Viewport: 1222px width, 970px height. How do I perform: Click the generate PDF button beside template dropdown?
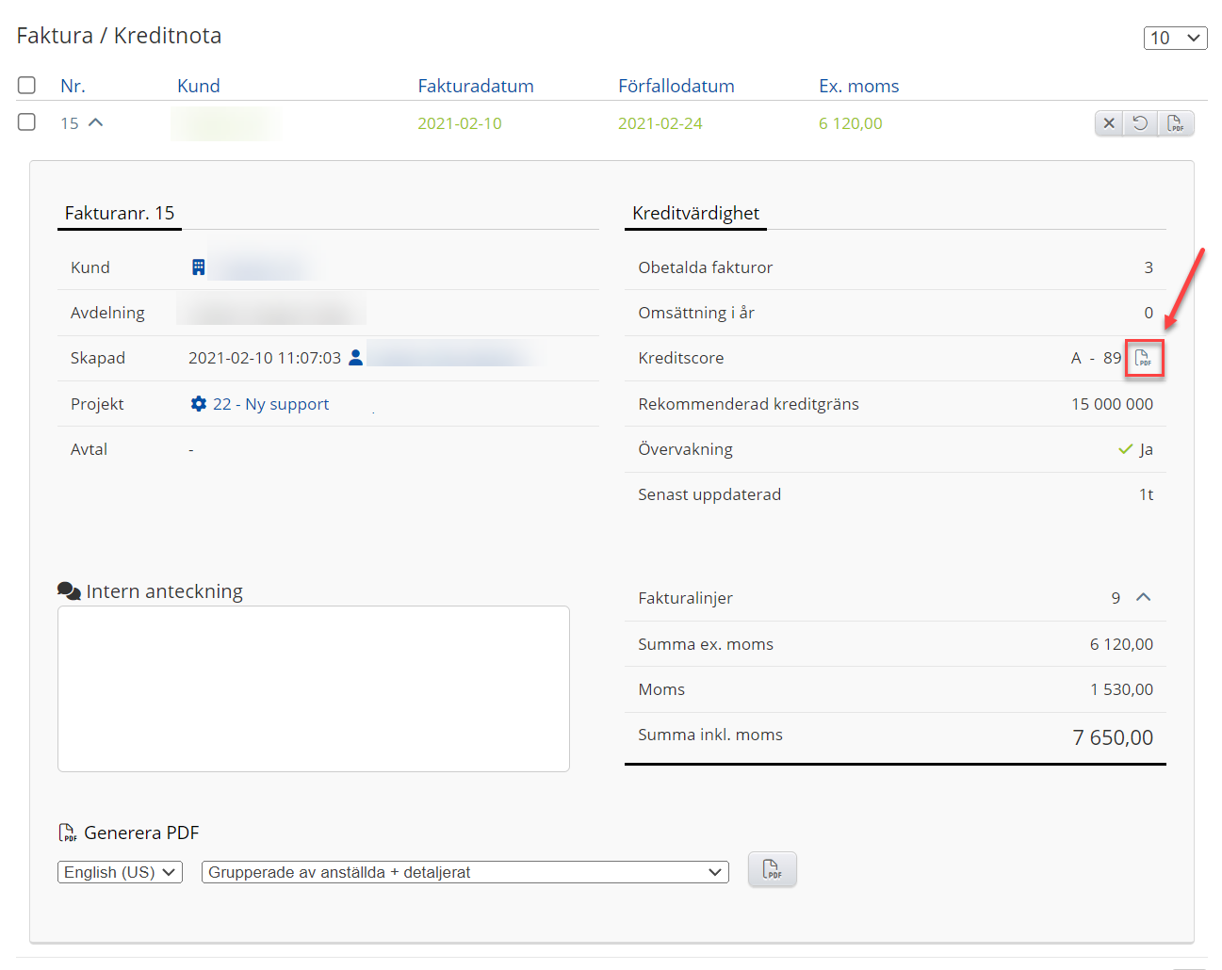point(772,869)
